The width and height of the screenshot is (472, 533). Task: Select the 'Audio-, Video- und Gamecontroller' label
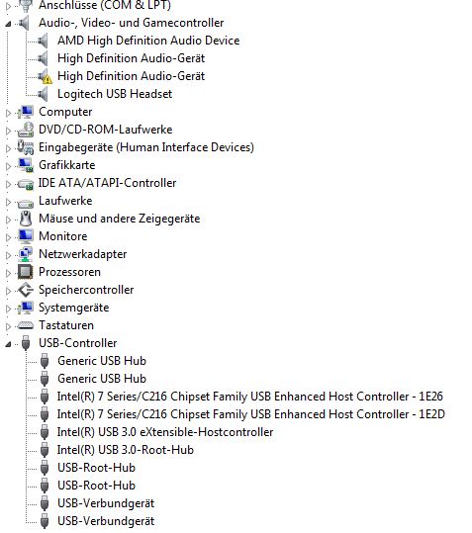tap(132, 23)
